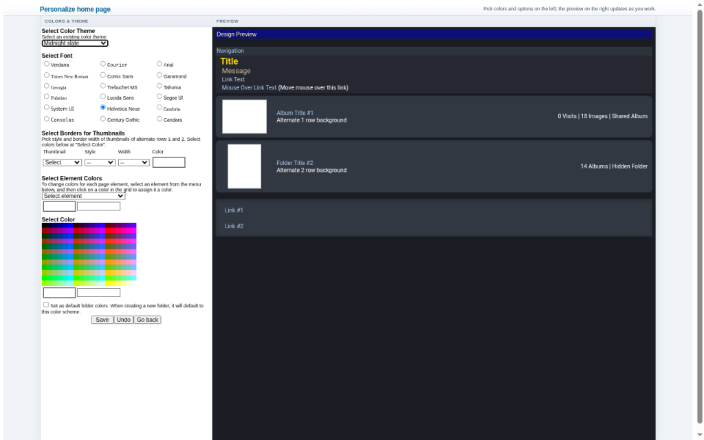Click the color value field below the color grid
The width and height of the screenshot is (704, 440).
[x=99, y=293]
